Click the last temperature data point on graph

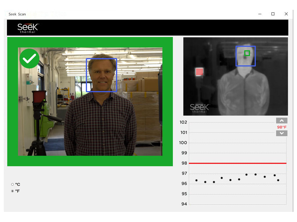[278, 180]
